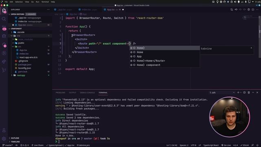261x147 pixels.
Task: Open the File menu
Action: (x=6, y=2)
